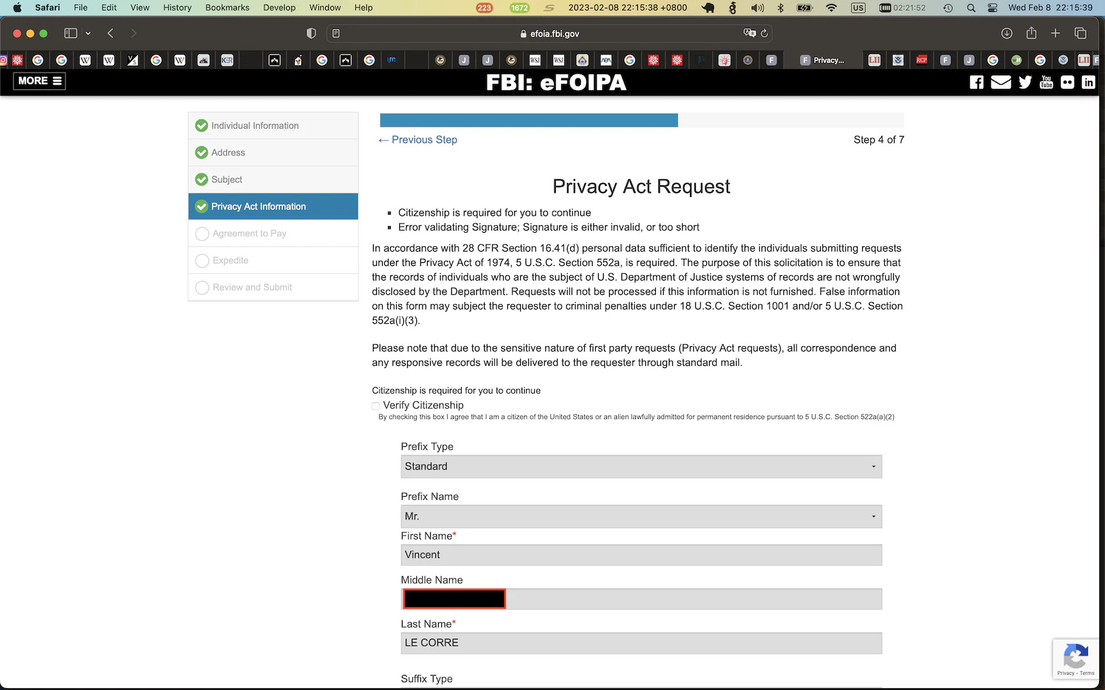Viewport: 1105px width, 690px height.
Task: Click the Previous Step link
Action: [x=418, y=140]
